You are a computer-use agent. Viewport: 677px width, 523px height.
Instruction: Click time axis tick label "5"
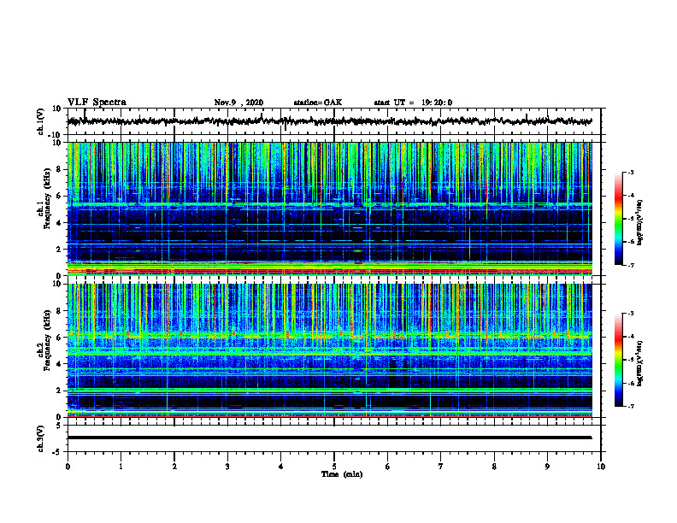pyautogui.click(x=334, y=467)
